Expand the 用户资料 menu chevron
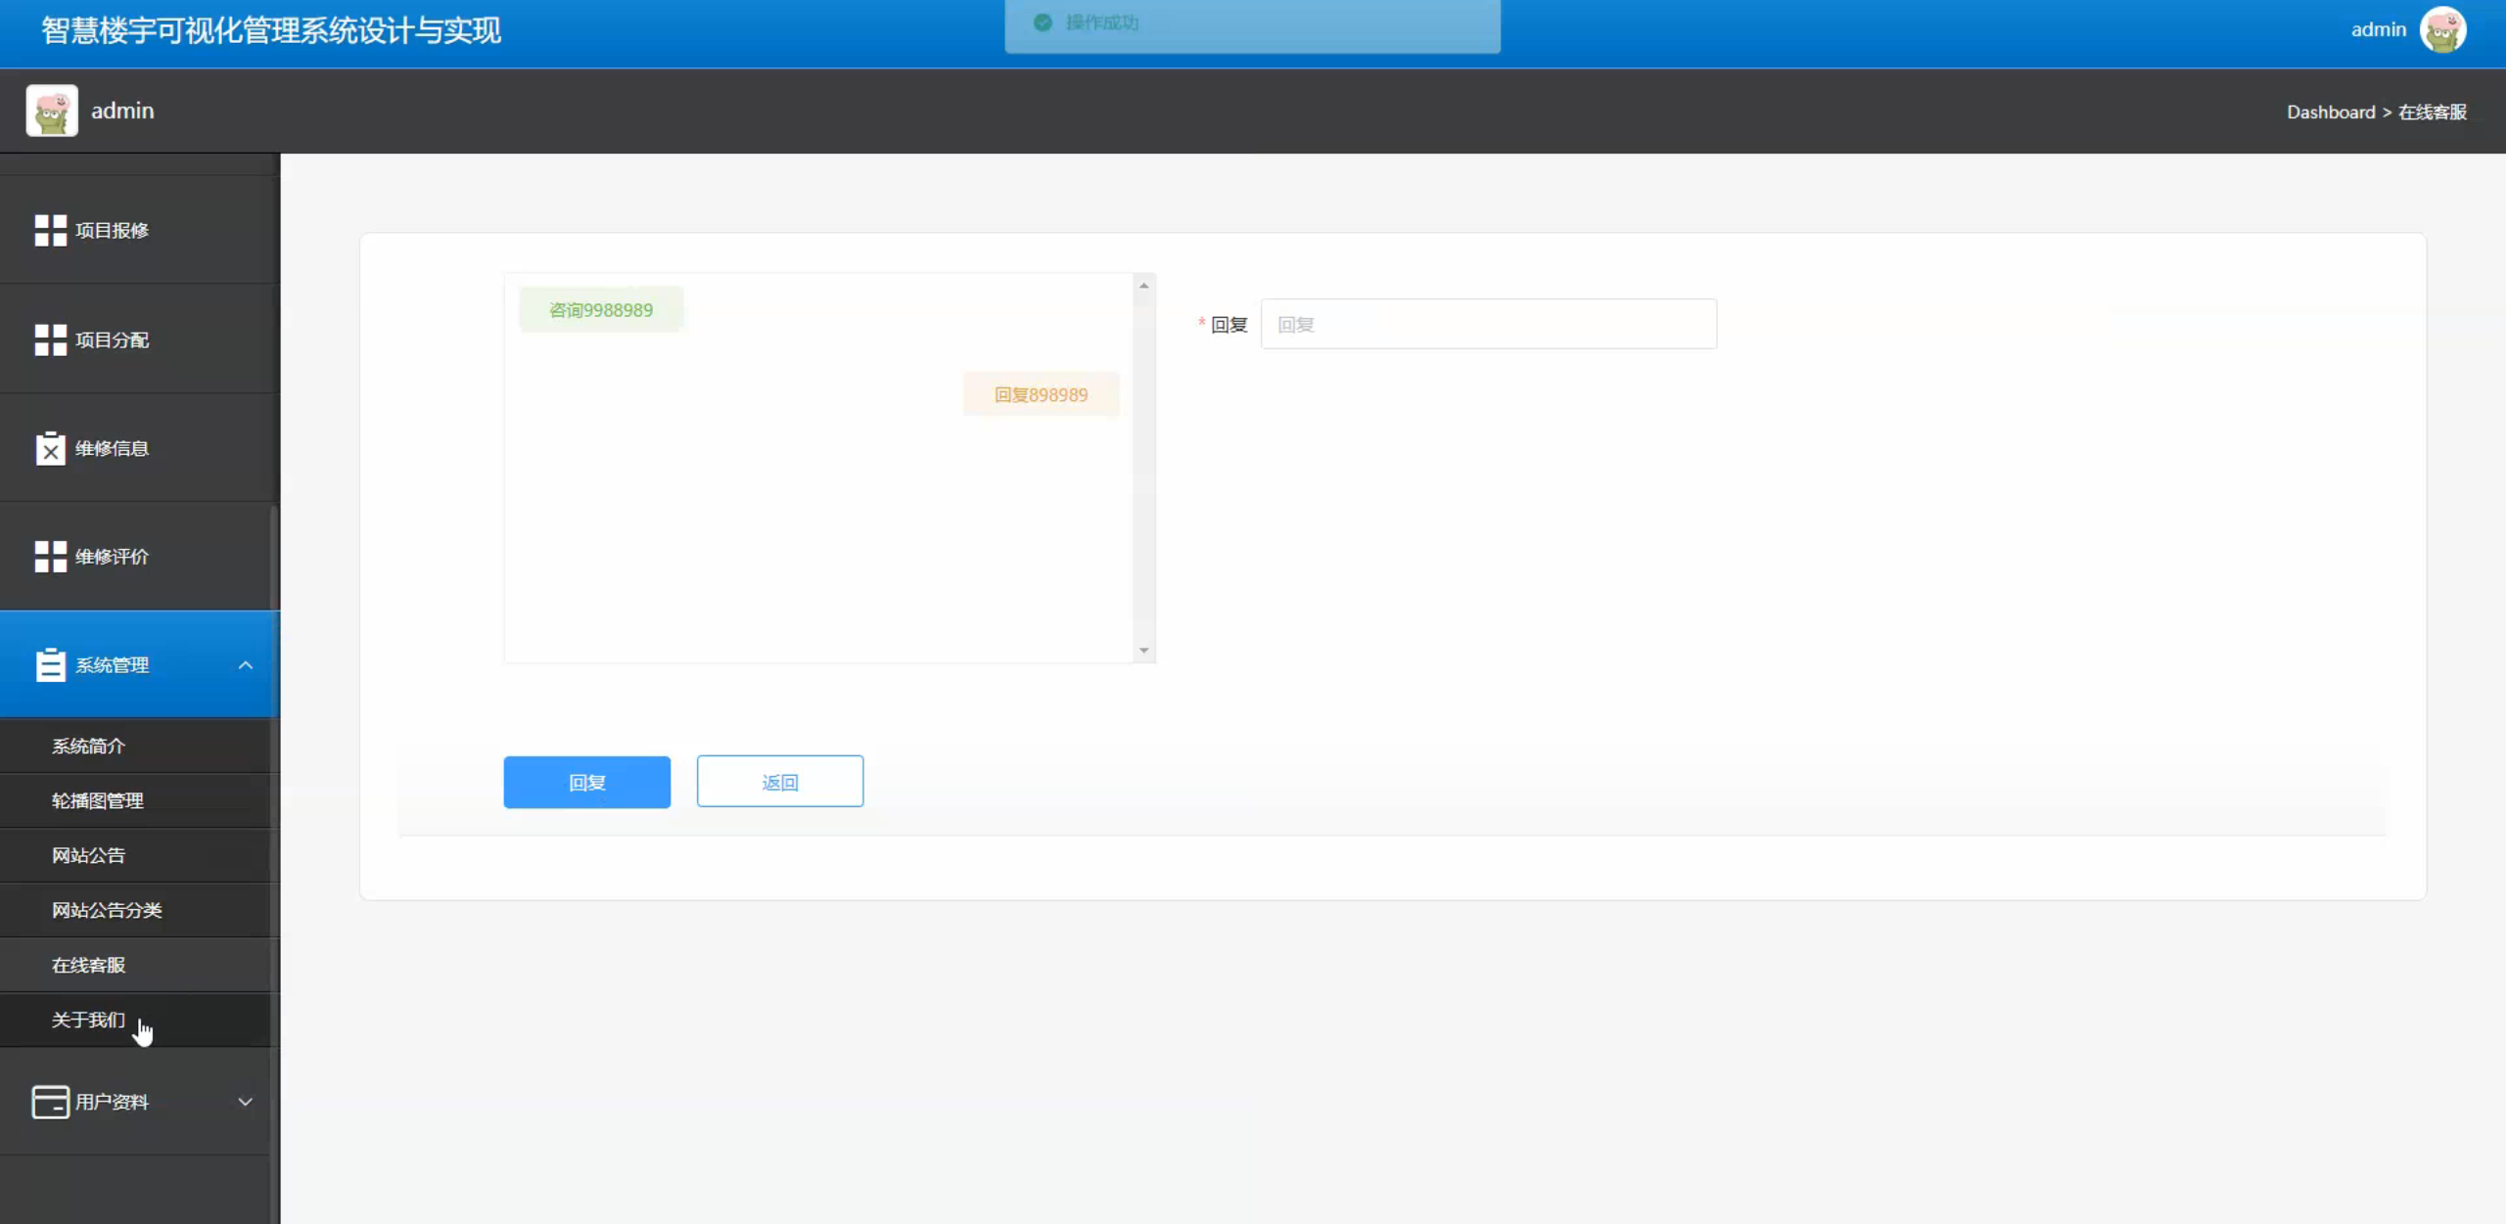This screenshot has height=1224, width=2506. coord(245,1102)
